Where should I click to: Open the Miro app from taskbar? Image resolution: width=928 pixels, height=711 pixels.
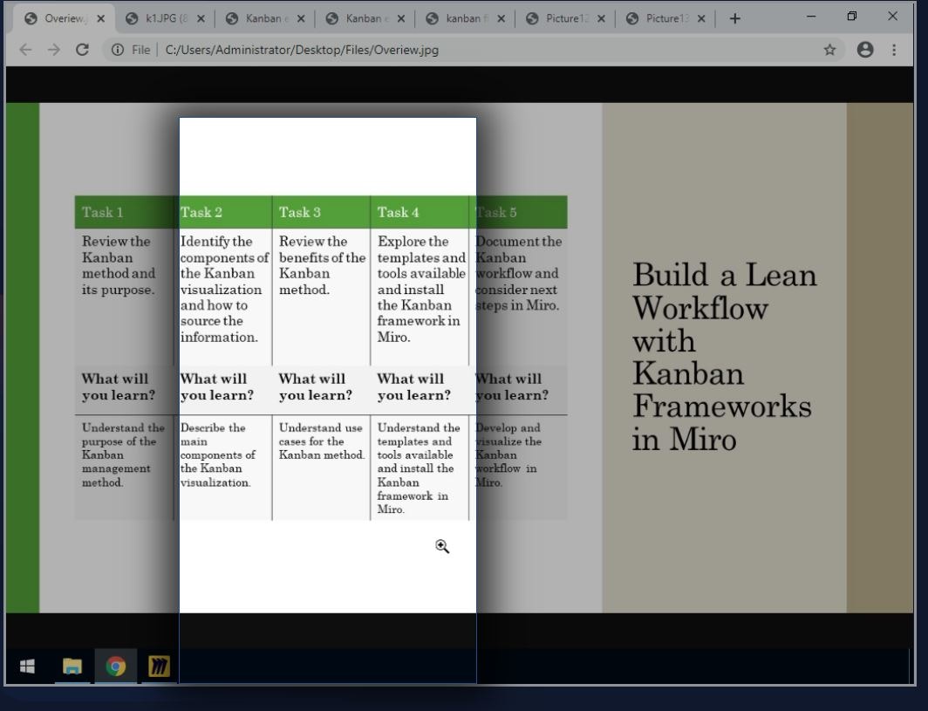click(159, 667)
